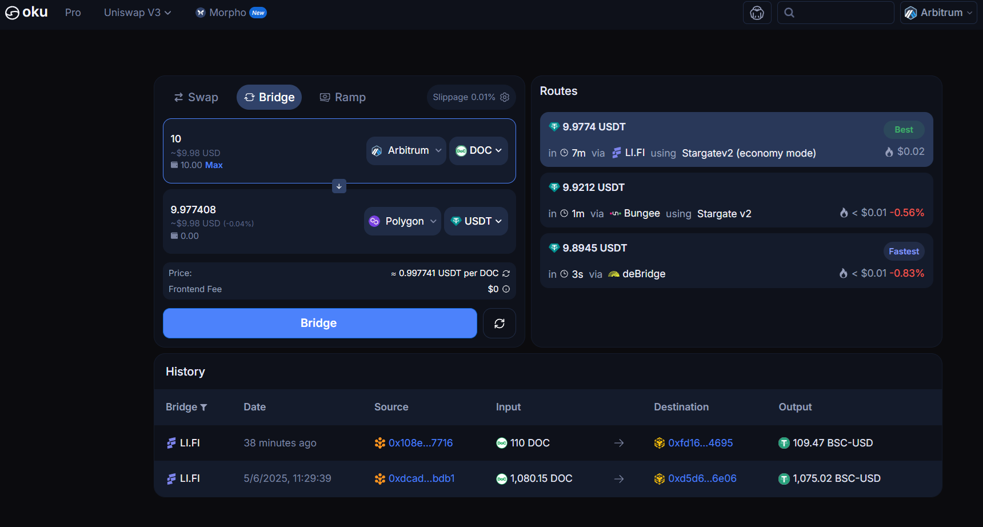983x527 pixels.
Task: Select the Bungee Stargate v2 route
Action: [736, 200]
